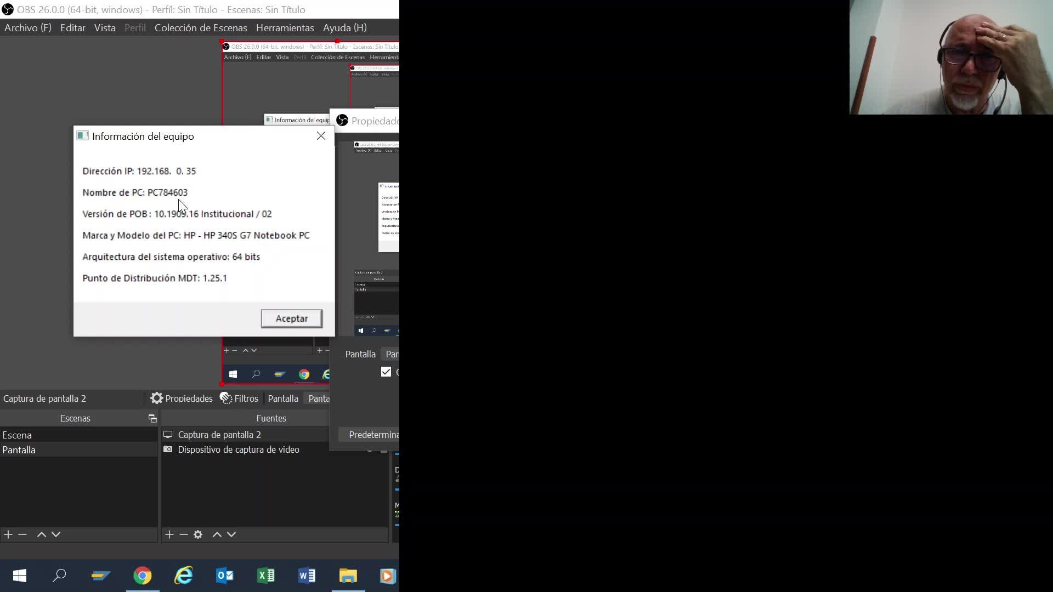
Task: Open Filtros for the selected source
Action: tap(239, 399)
